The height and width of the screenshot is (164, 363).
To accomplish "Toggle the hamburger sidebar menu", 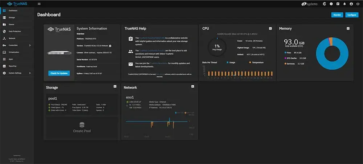I will [39, 4].
